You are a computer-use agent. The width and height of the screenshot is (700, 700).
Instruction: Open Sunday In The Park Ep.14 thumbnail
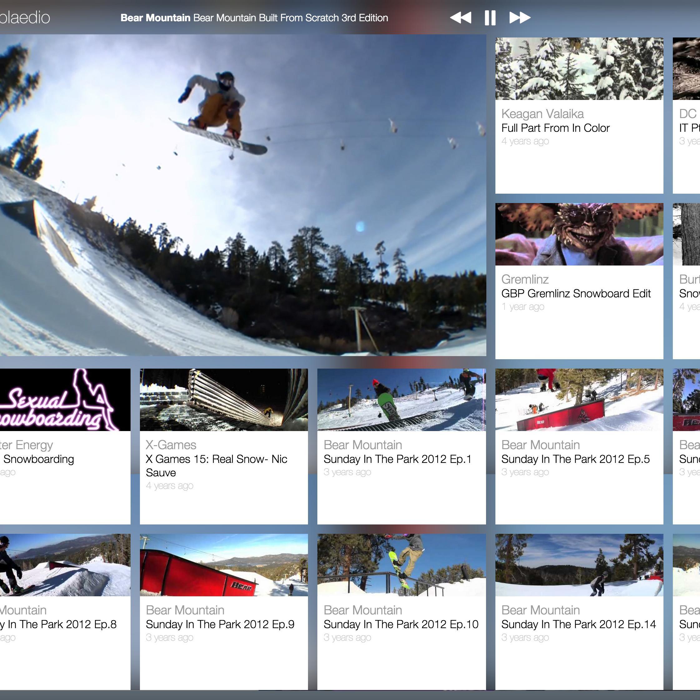pos(579,565)
